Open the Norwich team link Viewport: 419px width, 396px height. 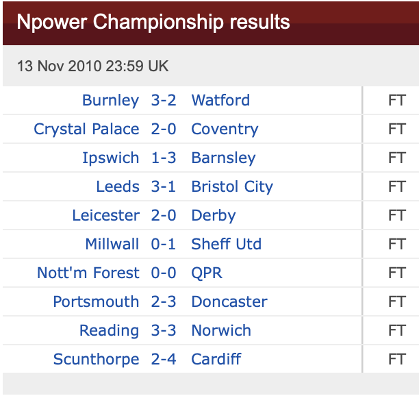[x=221, y=331]
